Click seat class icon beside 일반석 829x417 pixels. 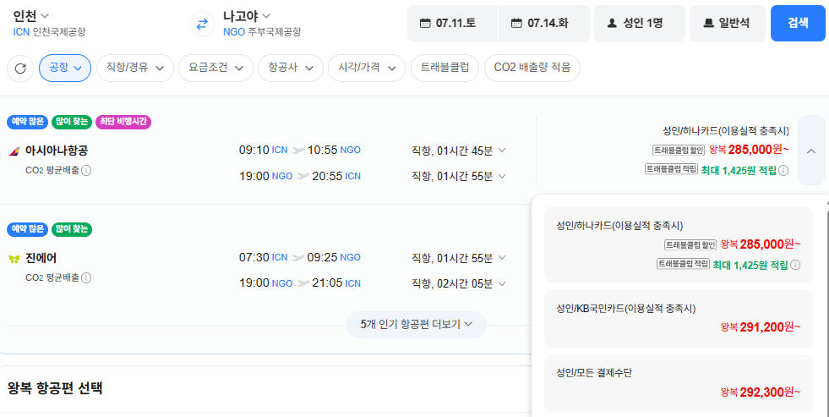[x=708, y=23]
